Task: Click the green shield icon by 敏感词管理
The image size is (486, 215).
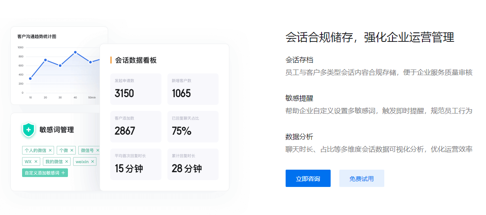Action: [x=29, y=130]
